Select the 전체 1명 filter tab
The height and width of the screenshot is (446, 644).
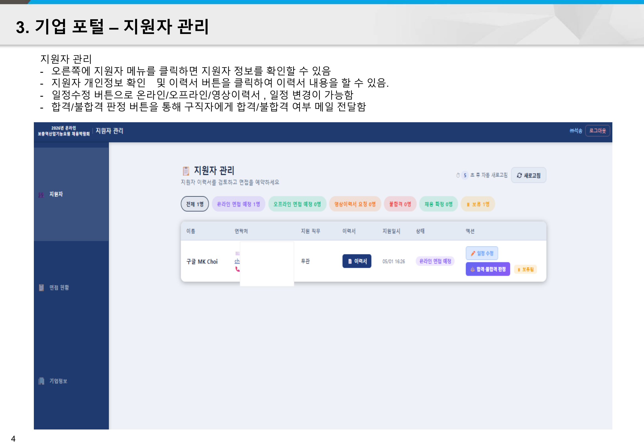[x=195, y=204]
